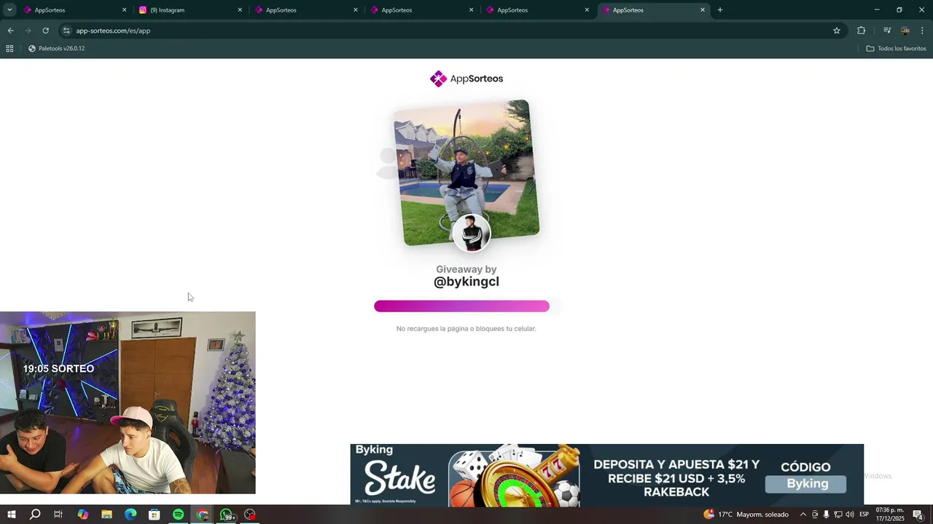View site information icon in address bar
Viewport: 933px width, 524px height.
coord(66,31)
